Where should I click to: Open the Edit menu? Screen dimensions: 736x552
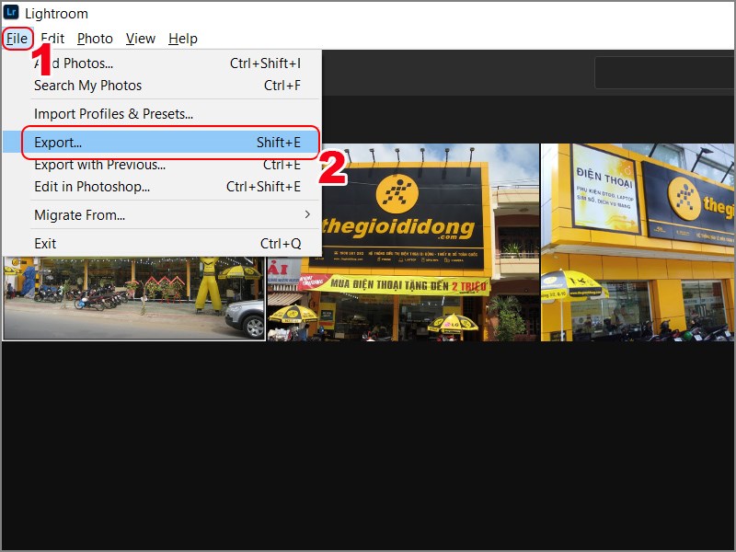[x=52, y=39]
